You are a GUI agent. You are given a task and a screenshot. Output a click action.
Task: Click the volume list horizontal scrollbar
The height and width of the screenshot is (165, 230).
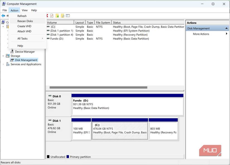pyautogui.click(x=98, y=87)
